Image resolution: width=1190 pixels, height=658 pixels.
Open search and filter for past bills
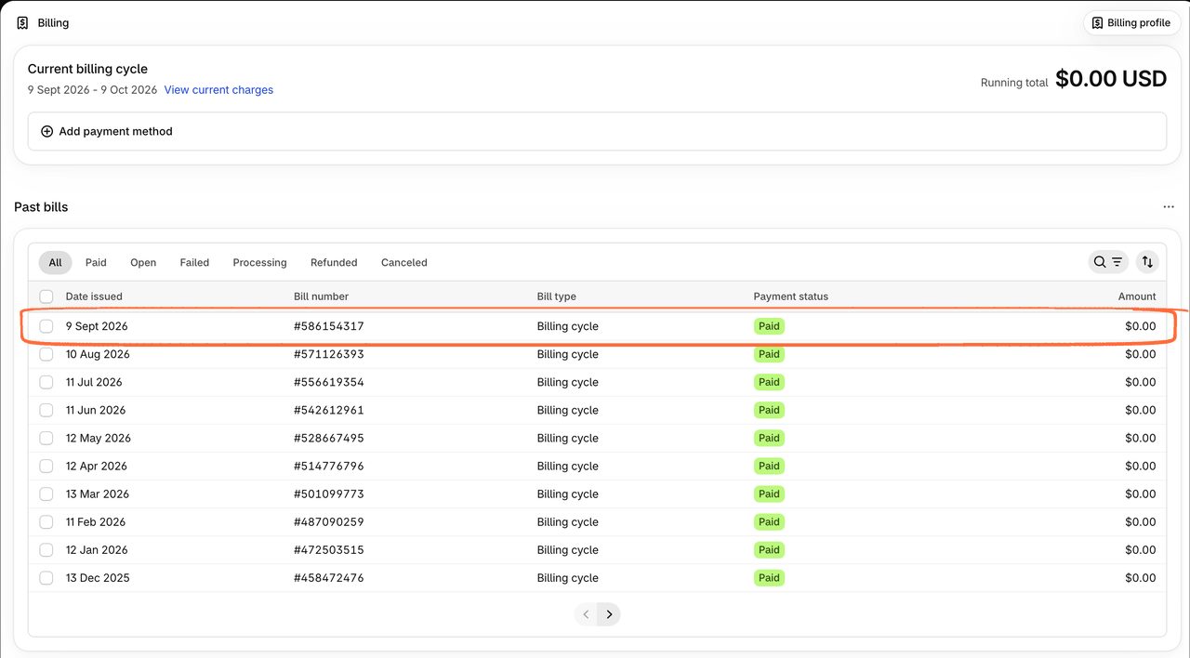[x=1108, y=262]
